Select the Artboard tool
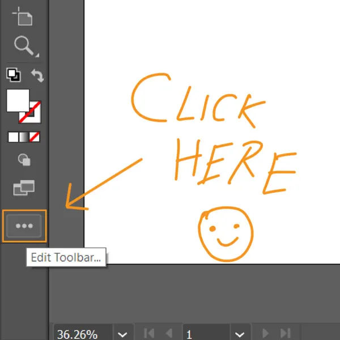340x340 pixels. [x=23, y=17]
